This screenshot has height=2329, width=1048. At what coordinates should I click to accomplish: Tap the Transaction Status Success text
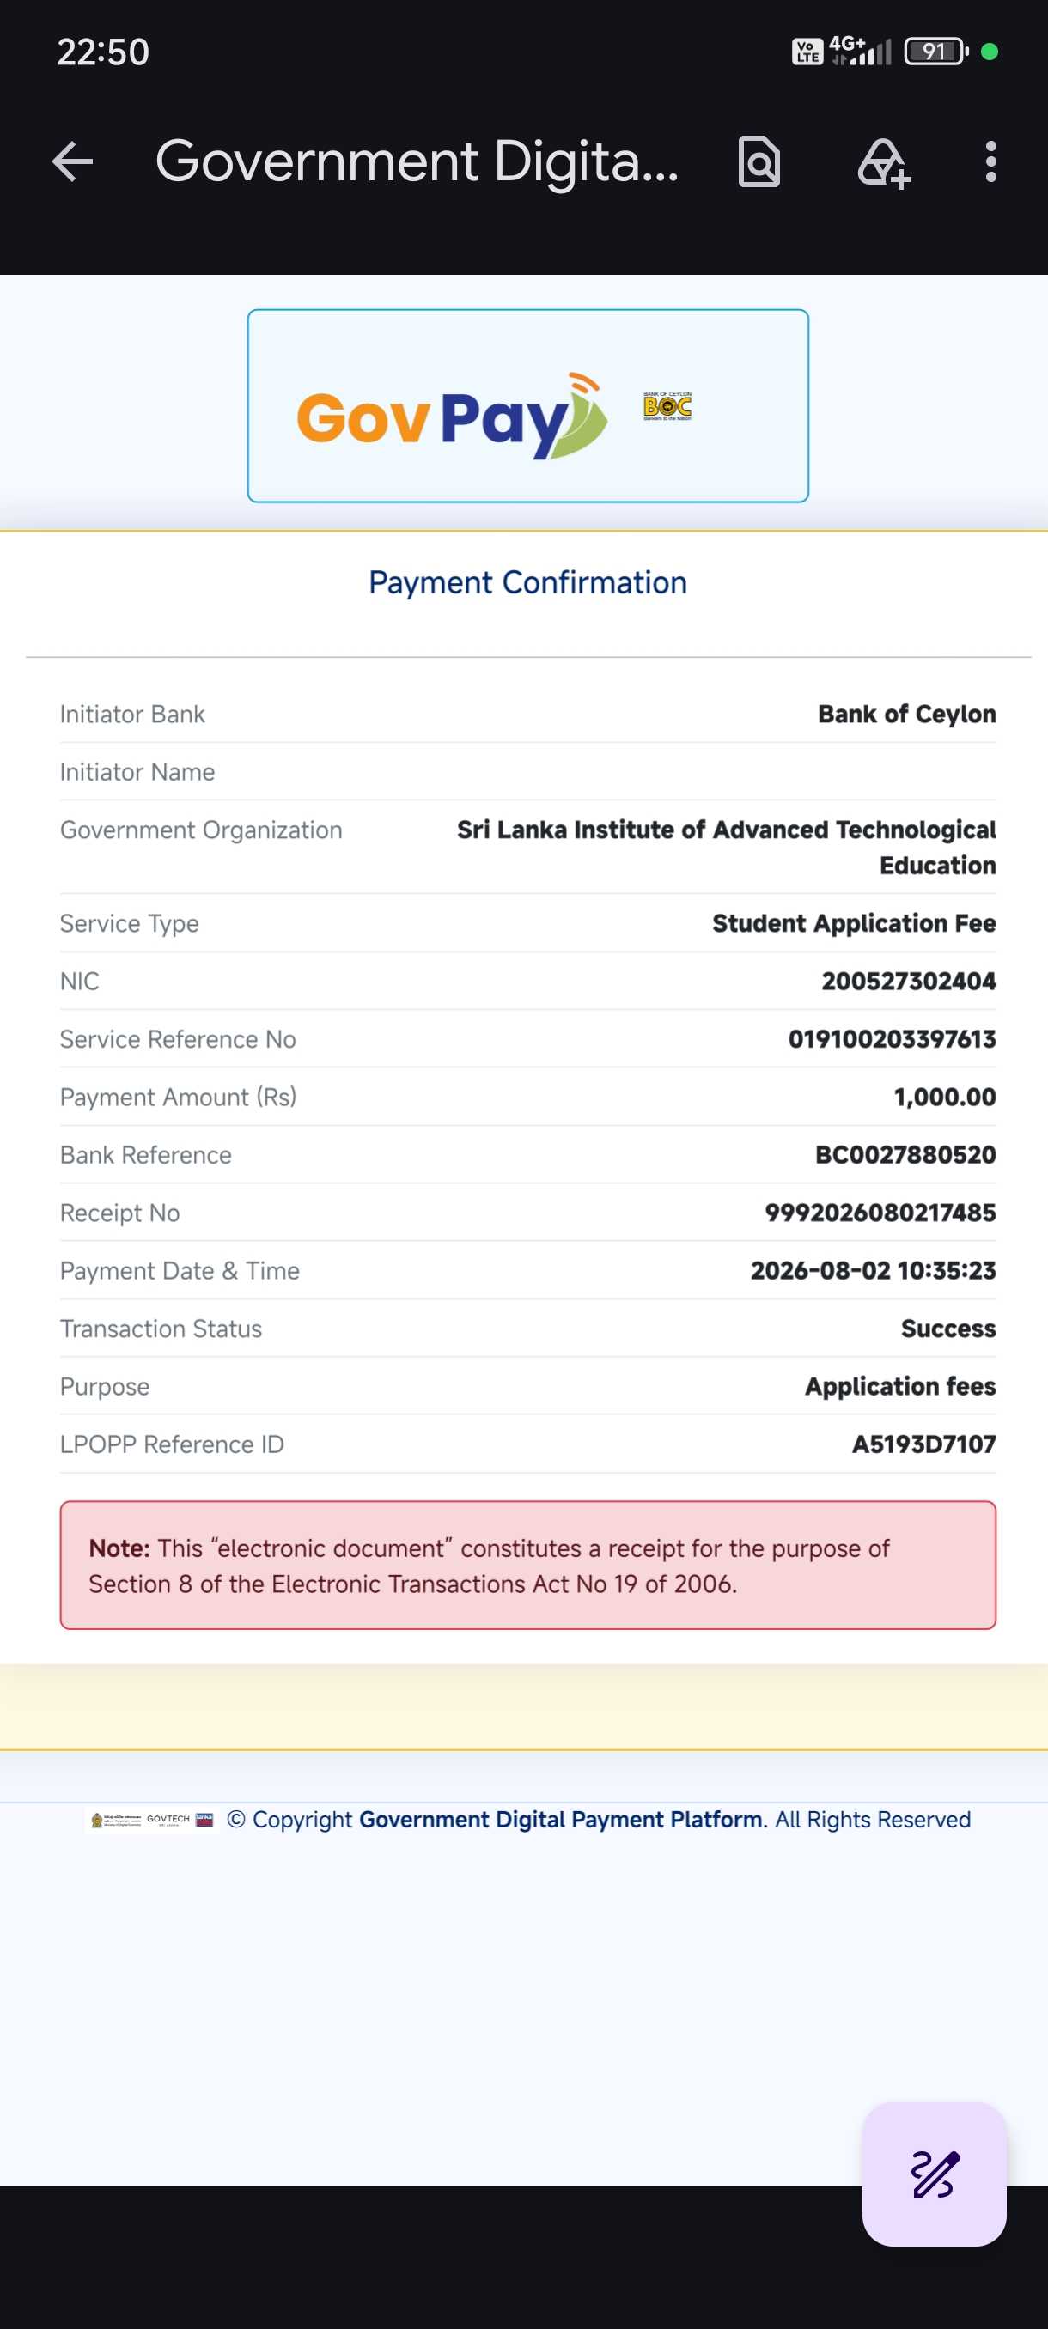pos(948,1329)
